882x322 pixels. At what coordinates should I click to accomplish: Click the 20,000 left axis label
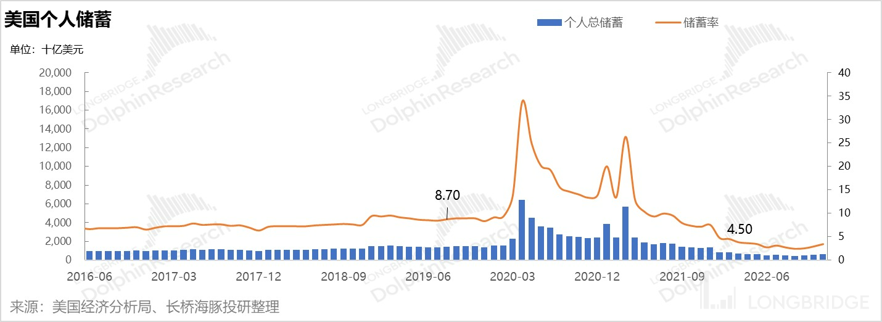[x=55, y=73]
